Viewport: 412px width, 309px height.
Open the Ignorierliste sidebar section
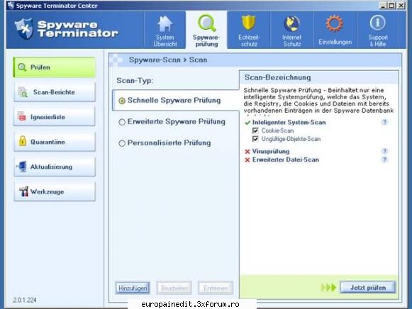coord(55,117)
